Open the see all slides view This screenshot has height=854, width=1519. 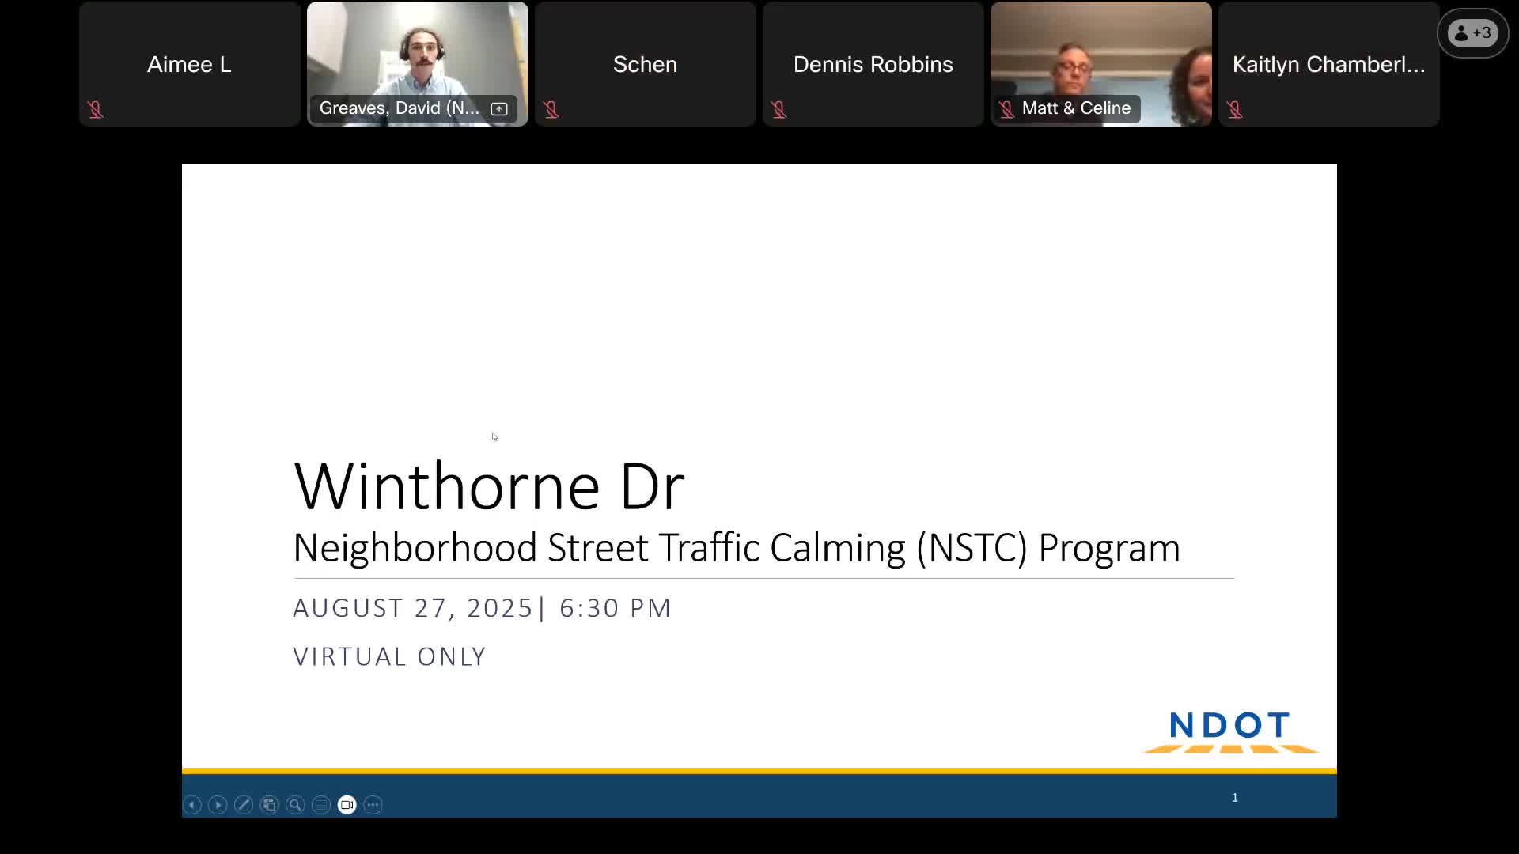coord(270,805)
